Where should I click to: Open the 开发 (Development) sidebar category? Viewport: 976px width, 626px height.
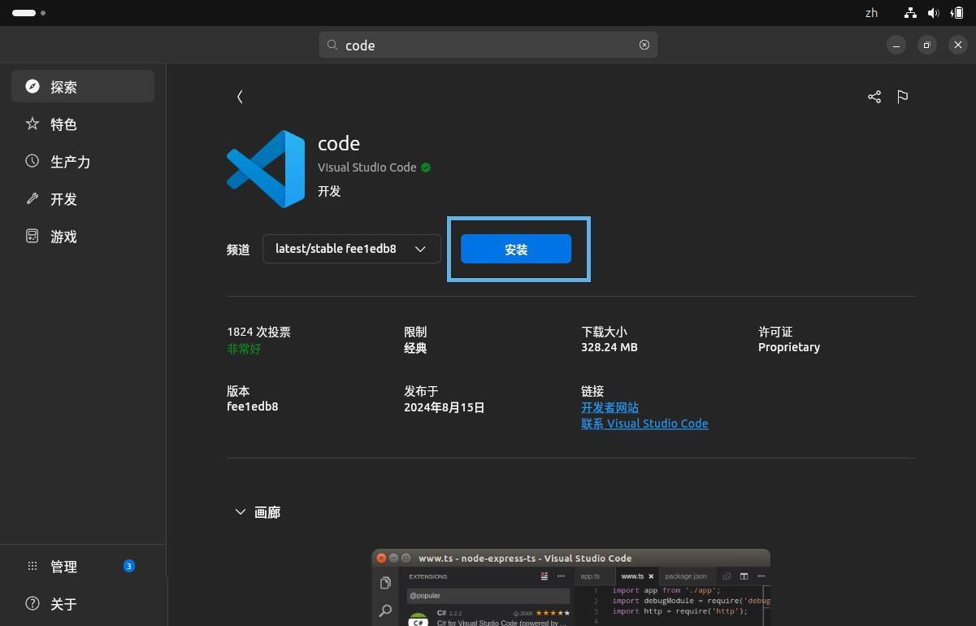(x=83, y=198)
